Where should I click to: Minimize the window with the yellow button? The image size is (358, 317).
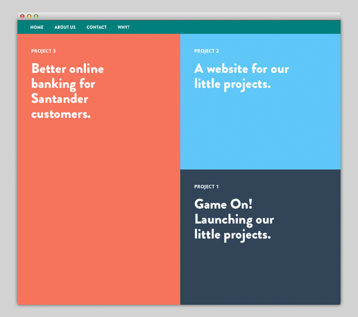pyautogui.click(x=29, y=16)
